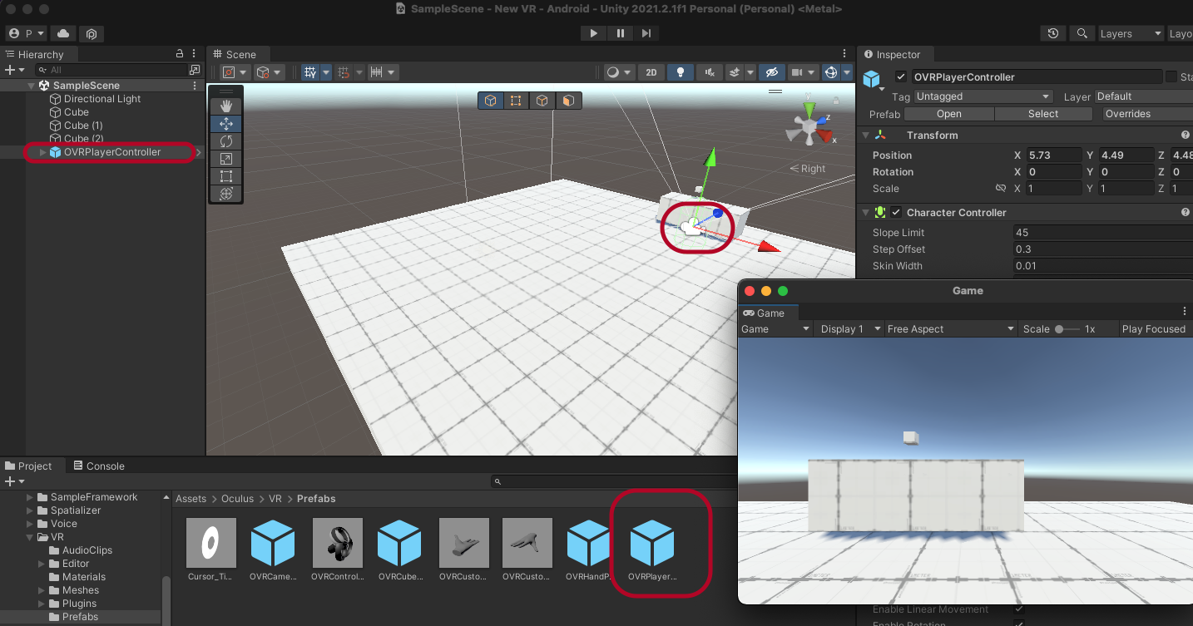Select the Transform tool
Image resolution: width=1193 pixels, height=626 pixels.
(x=225, y=193)
